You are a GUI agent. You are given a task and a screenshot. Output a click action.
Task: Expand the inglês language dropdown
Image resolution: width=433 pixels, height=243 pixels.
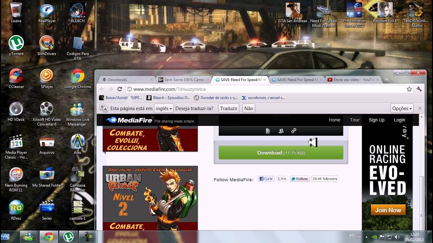point(164,108)
